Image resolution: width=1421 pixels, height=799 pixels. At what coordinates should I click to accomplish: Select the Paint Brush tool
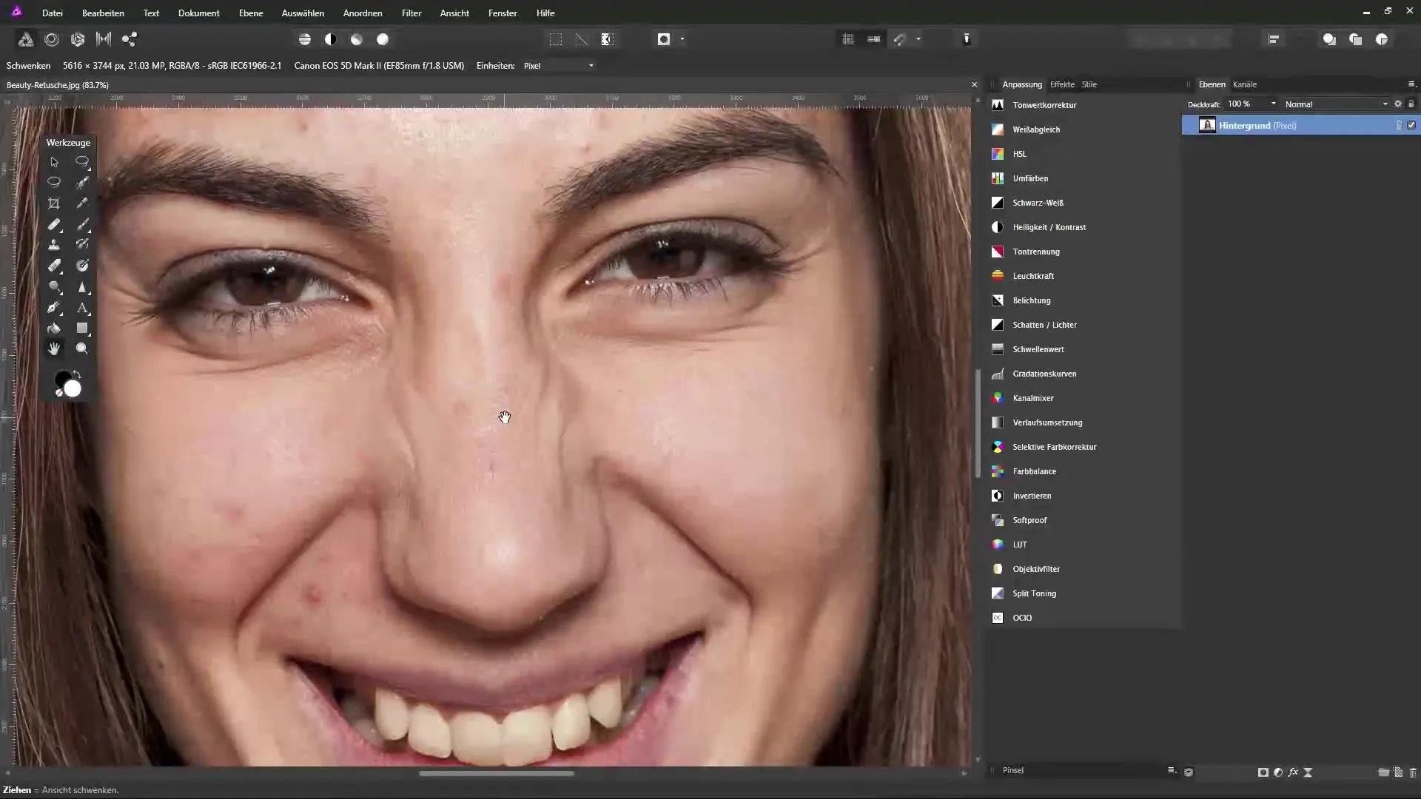pos(82,224)
